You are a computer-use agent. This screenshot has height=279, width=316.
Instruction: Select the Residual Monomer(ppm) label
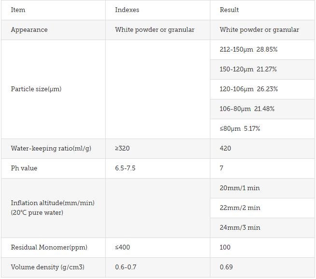pos(49,248)
